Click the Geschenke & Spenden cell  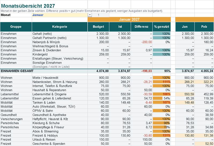tap(60, 144)
